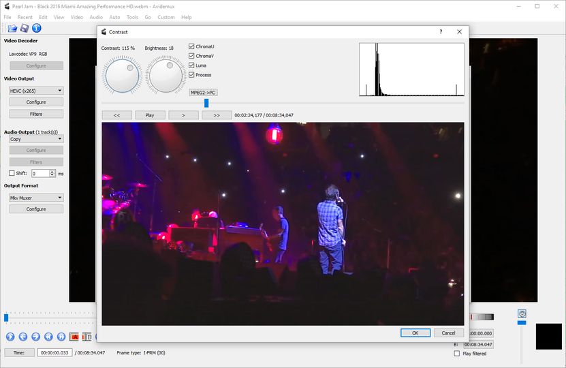Toggle the Process checkbox
The height and width of the screenshot is (368, 566).
(191, 74)
